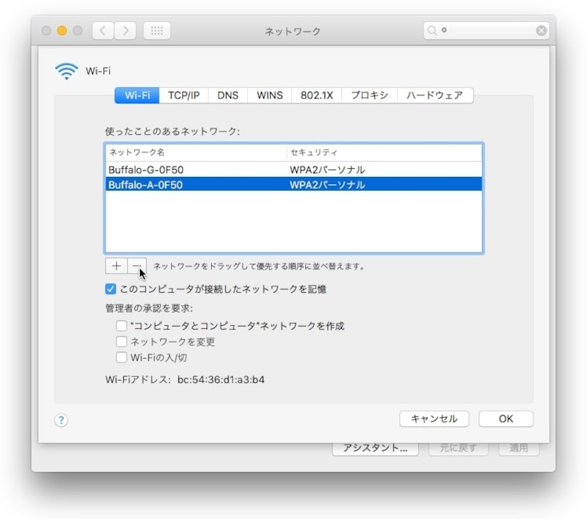Check the Wi-Fiの入/切 admin approval option
Image resolution: width=587 pixels, height=519 pixels.
tap(121, 358)
